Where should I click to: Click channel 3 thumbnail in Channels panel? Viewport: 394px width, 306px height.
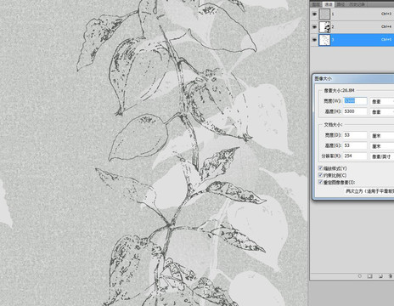324,40
